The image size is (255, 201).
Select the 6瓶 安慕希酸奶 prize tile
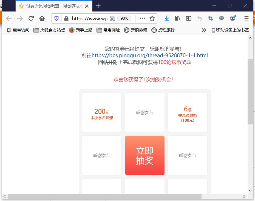(188, 112)
